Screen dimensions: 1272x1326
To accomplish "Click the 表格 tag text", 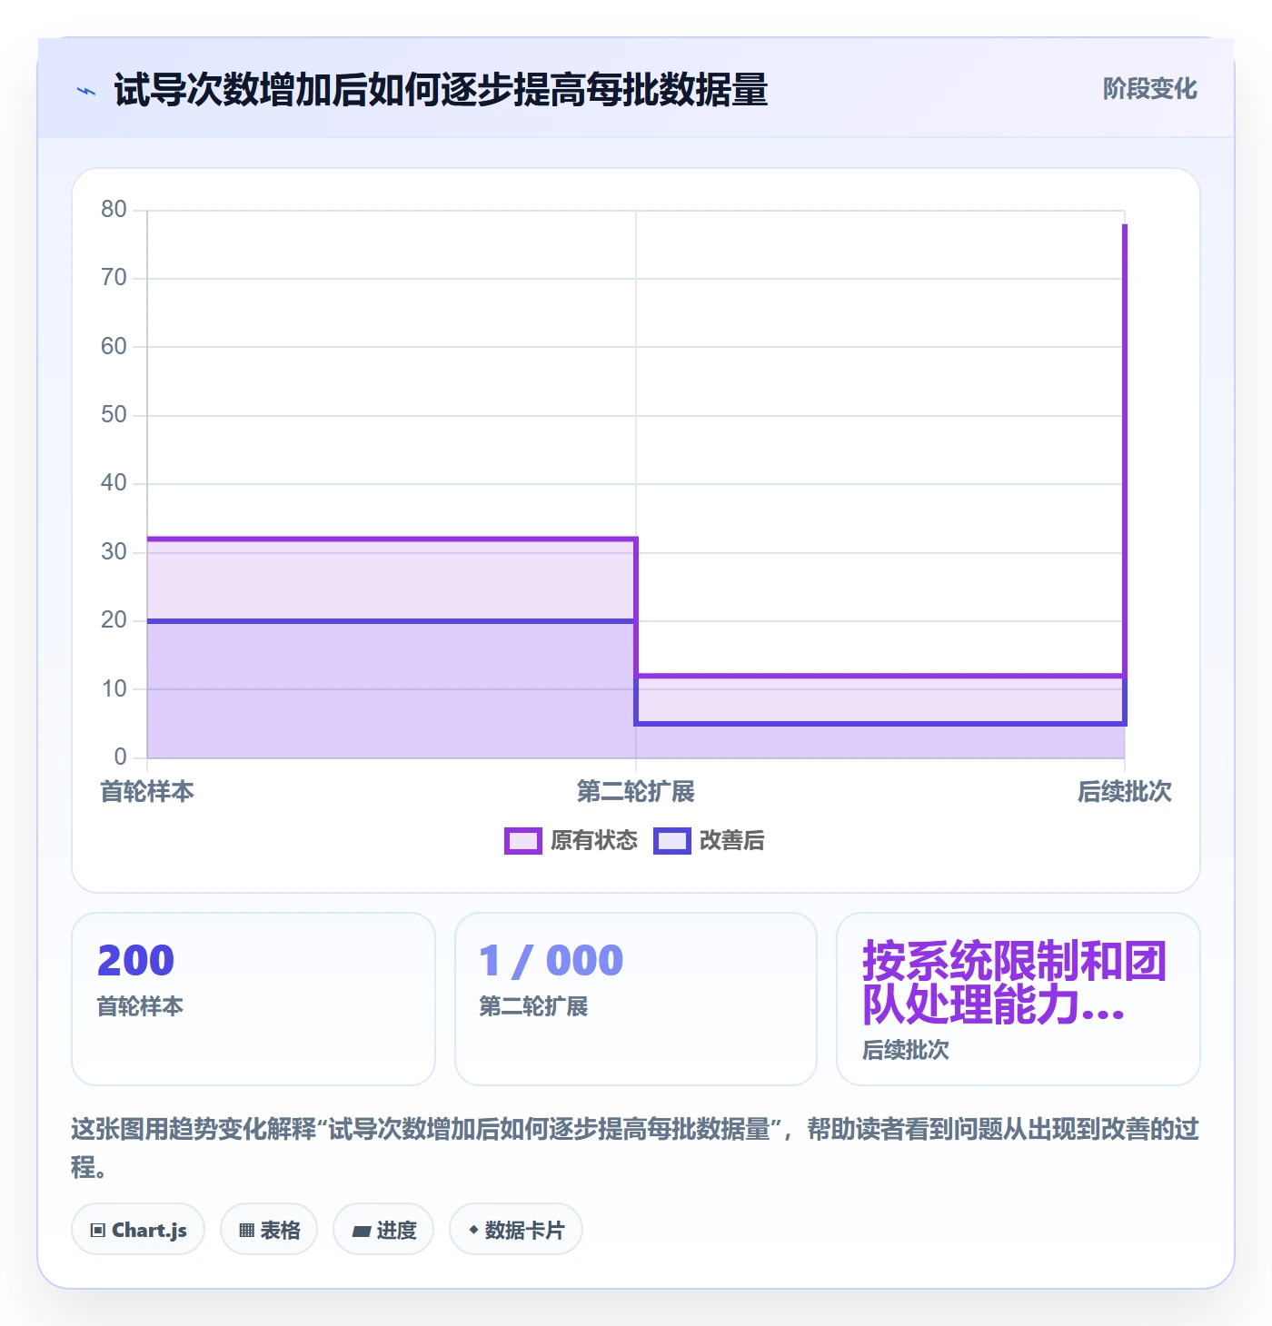I will pos(280,1231).
